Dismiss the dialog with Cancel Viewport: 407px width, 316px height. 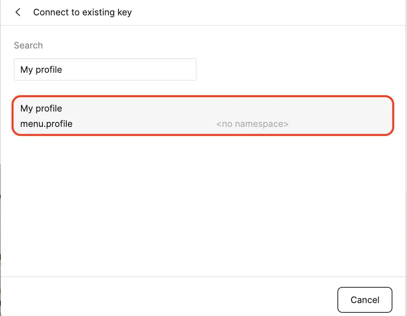coord(365,300)
